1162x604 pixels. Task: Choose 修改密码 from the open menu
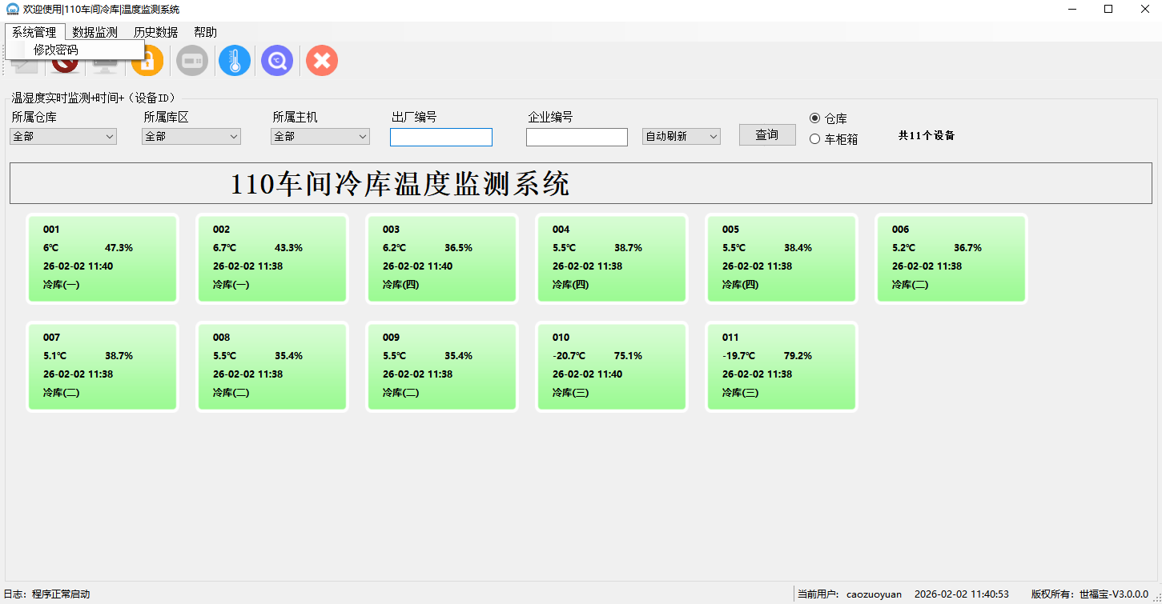pyautogui.click(x=56, y=50)
